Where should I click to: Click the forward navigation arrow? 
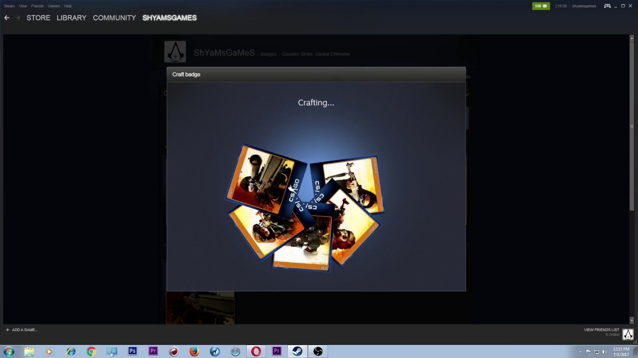18,18
